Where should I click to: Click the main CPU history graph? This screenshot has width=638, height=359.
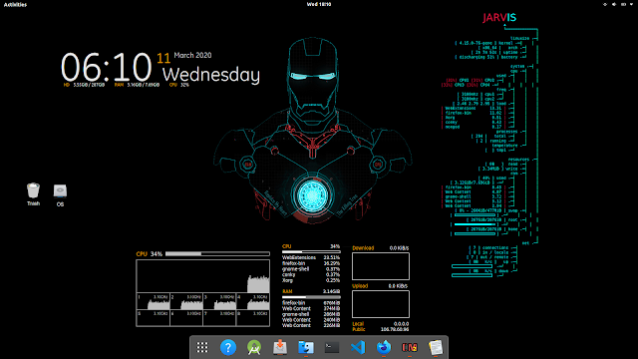[x=202, y=276]
